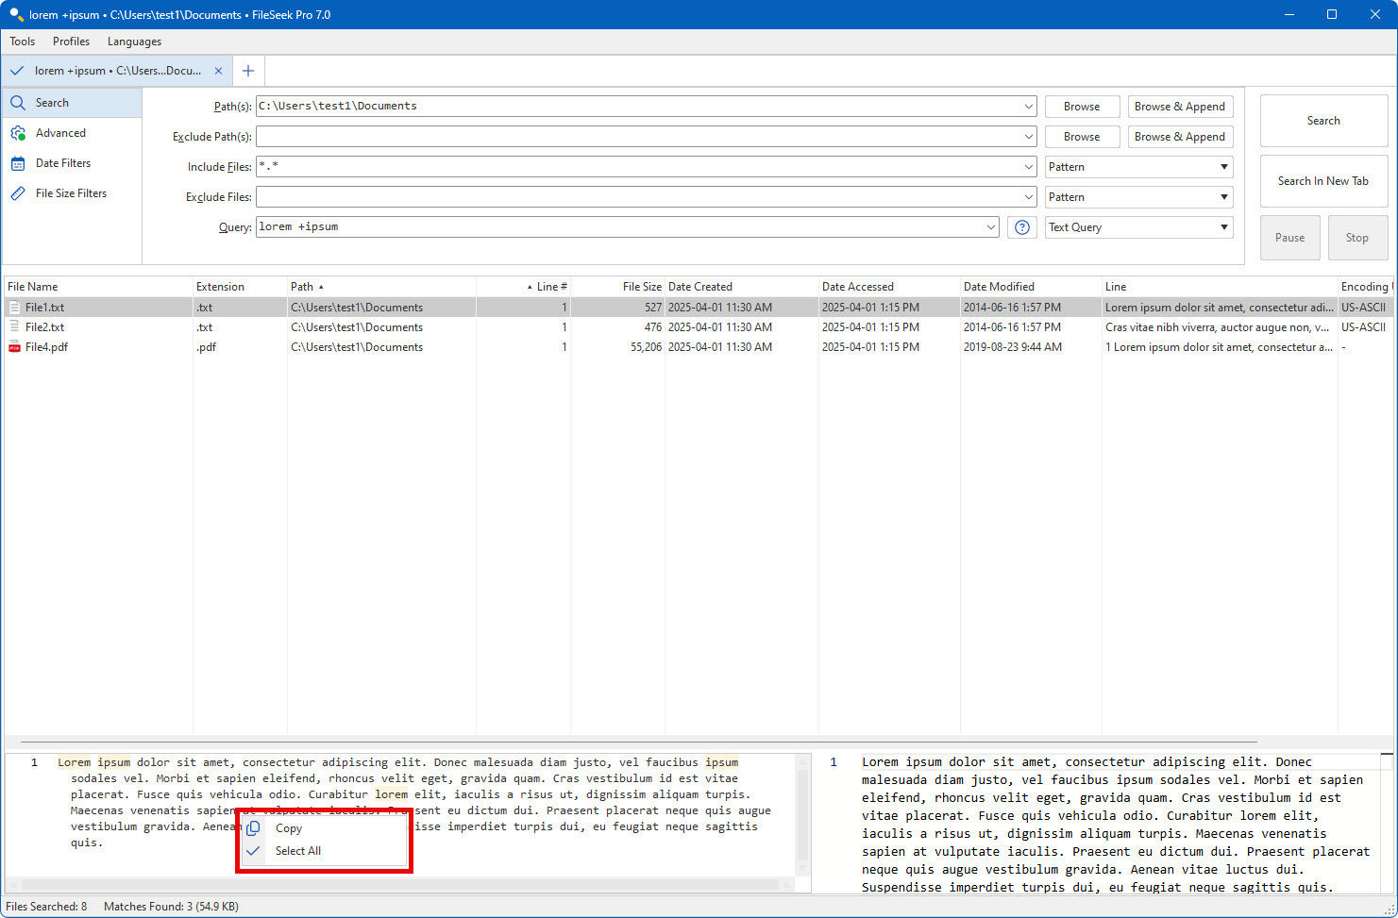Open the Languages menu
The image size is (1398, 918).
[x=134, y=42]
